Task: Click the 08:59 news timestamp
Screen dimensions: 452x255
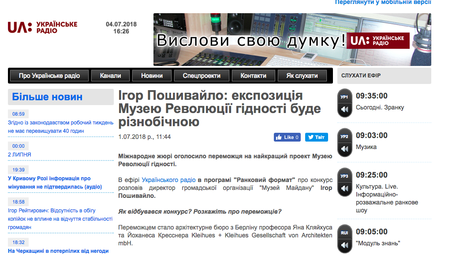Action: click(x=19, y=114)
